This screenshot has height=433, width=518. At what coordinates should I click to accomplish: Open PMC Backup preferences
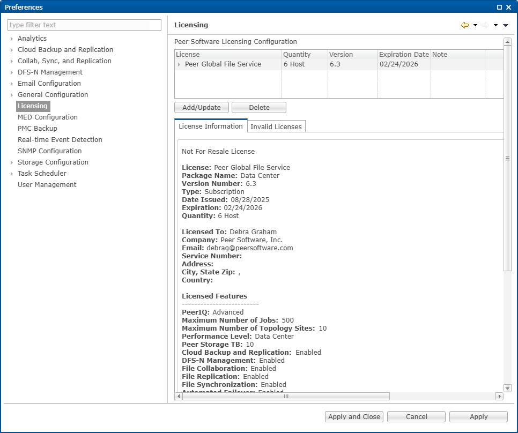(x=38, y=129)
